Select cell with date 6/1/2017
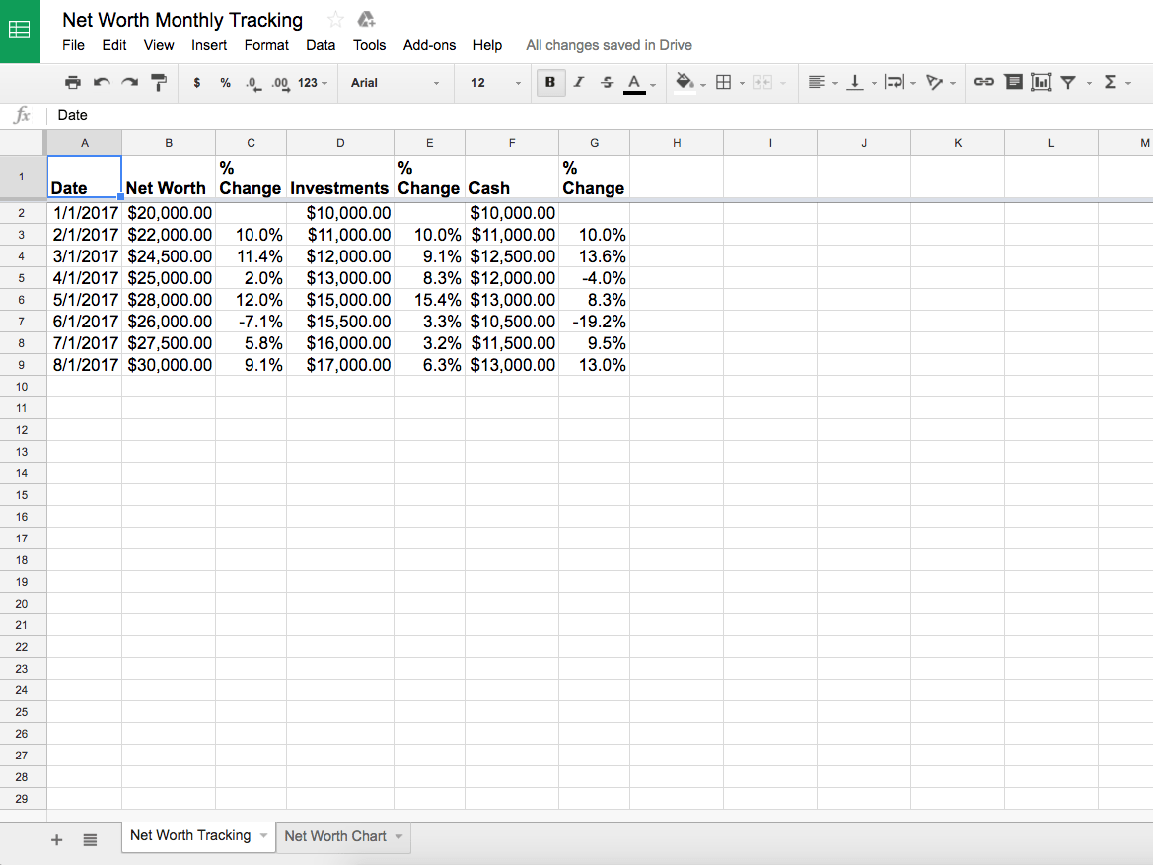The width and height of the screenshot is (1153, 865). click(x=85, y=322)
